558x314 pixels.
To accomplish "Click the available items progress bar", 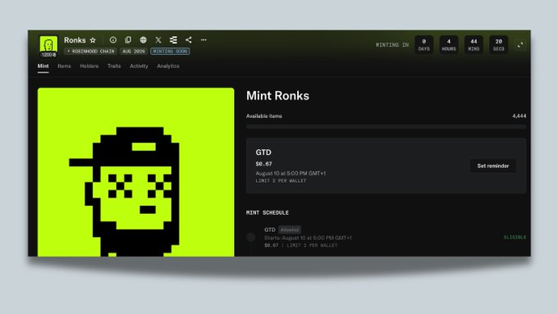I will click(386, 126).
